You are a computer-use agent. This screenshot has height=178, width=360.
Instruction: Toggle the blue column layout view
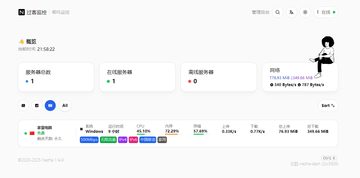click(50, 105)
